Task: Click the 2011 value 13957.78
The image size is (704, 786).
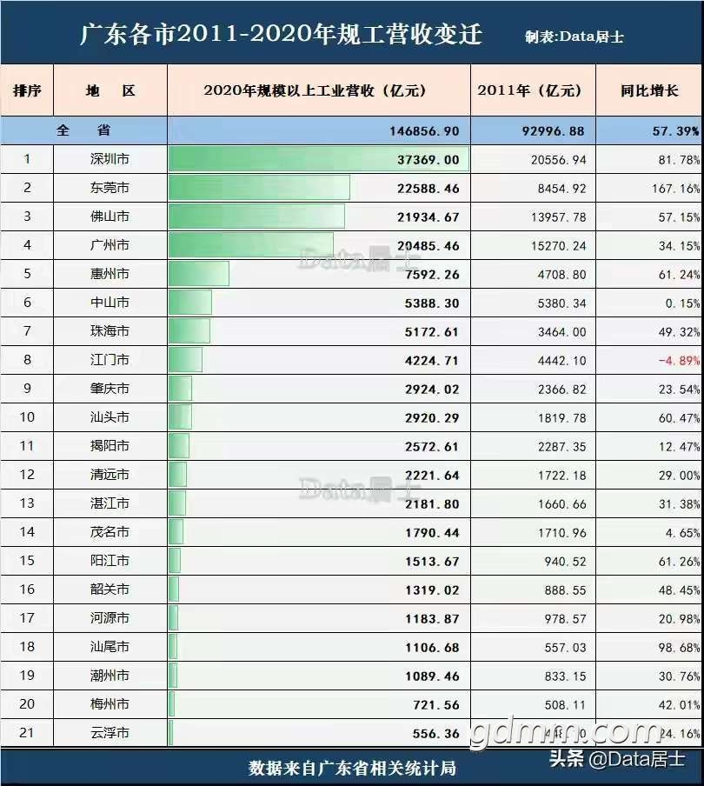Action: coord(559,217)
